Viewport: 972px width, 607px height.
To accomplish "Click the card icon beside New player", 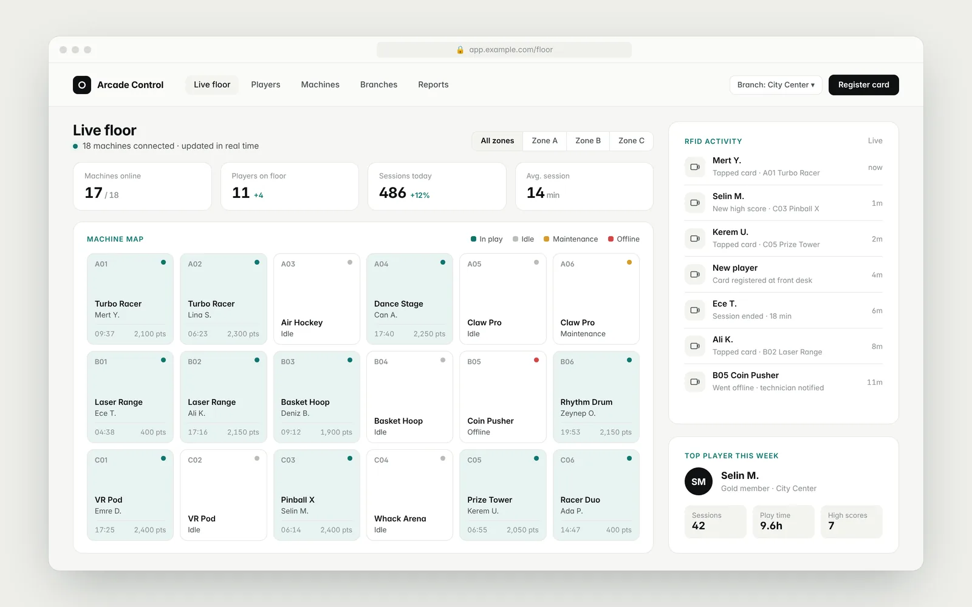I will point(695,274).
